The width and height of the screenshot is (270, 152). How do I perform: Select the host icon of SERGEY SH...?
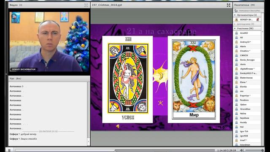coord(236,19)
